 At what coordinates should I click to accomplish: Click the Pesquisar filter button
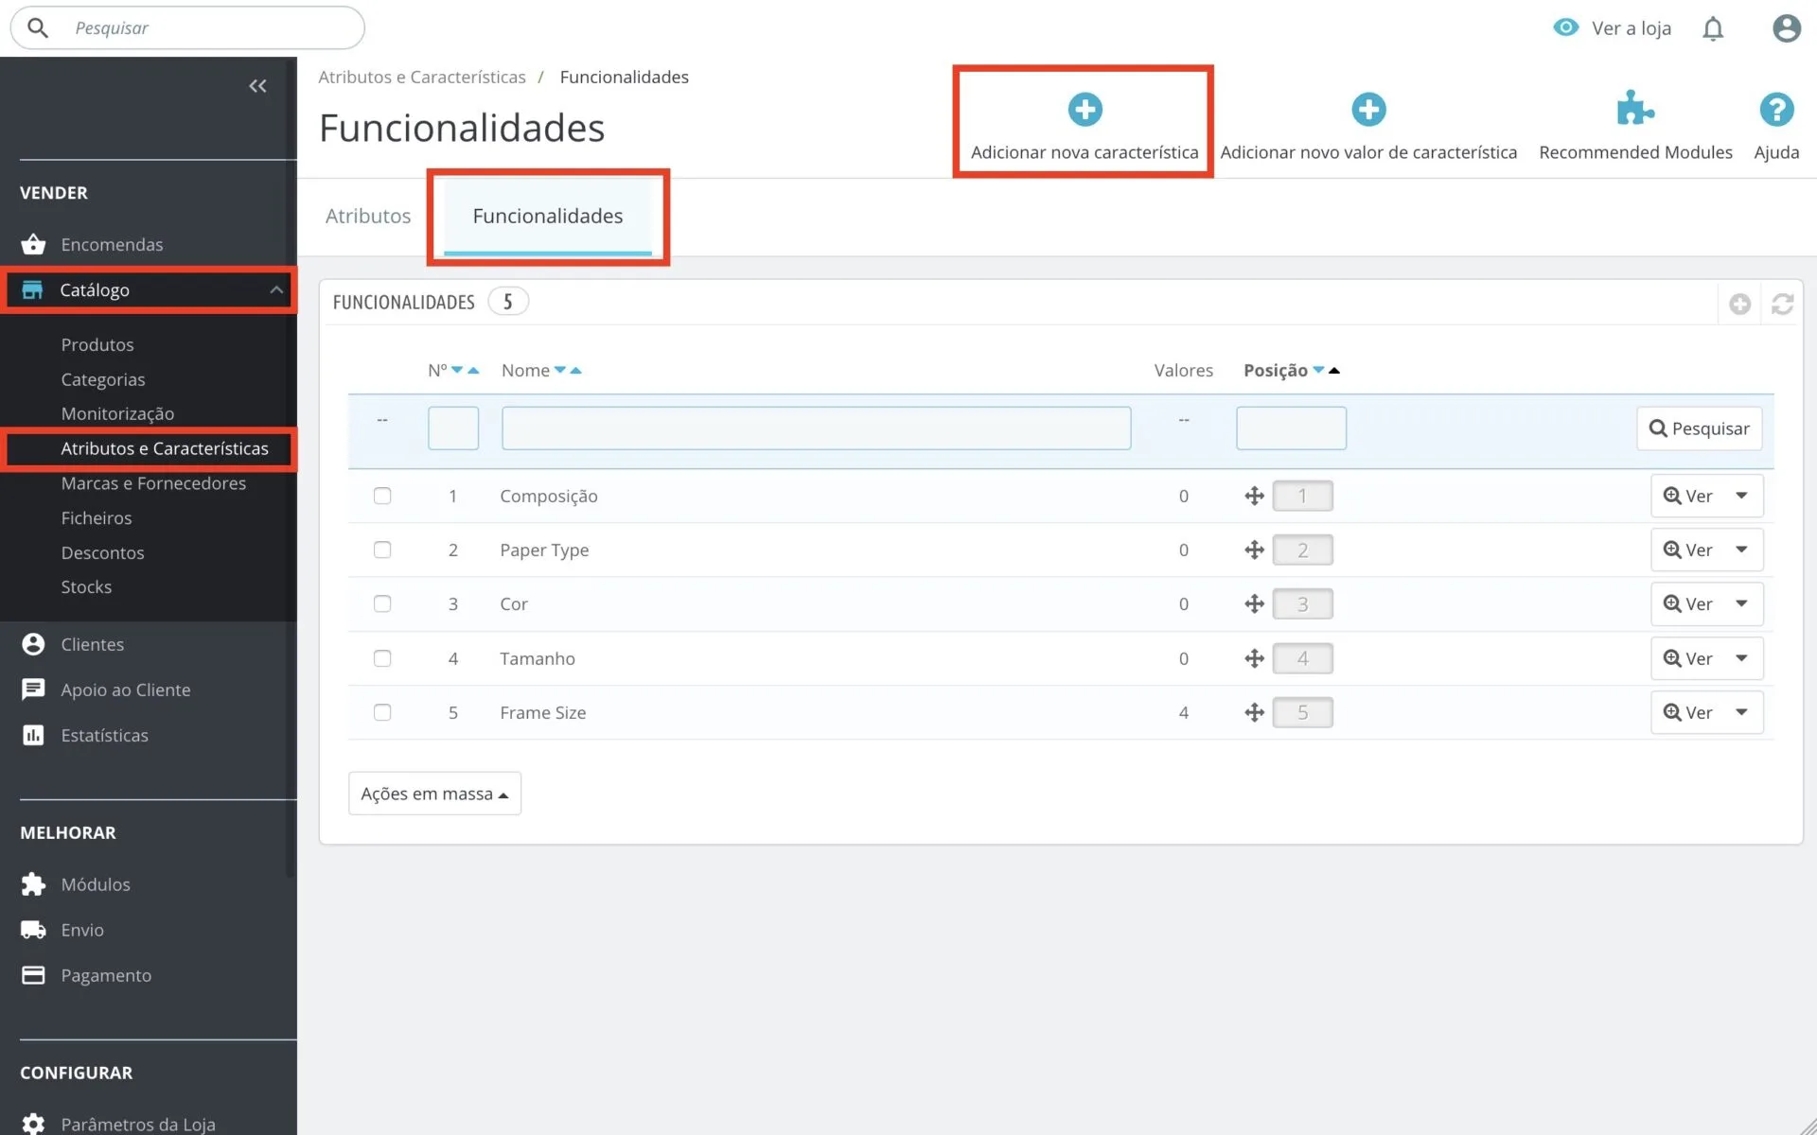tap(1699, 428)
